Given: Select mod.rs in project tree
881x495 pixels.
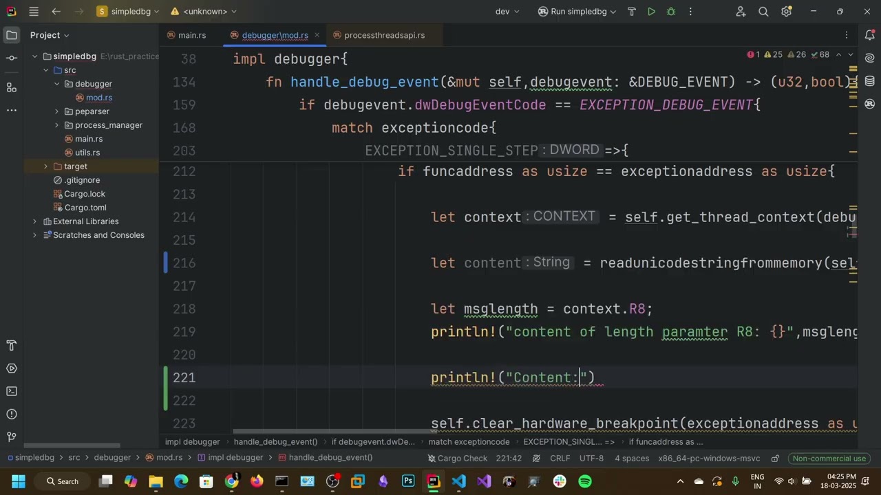Looking at the screenshot, I should pos(99,98).
